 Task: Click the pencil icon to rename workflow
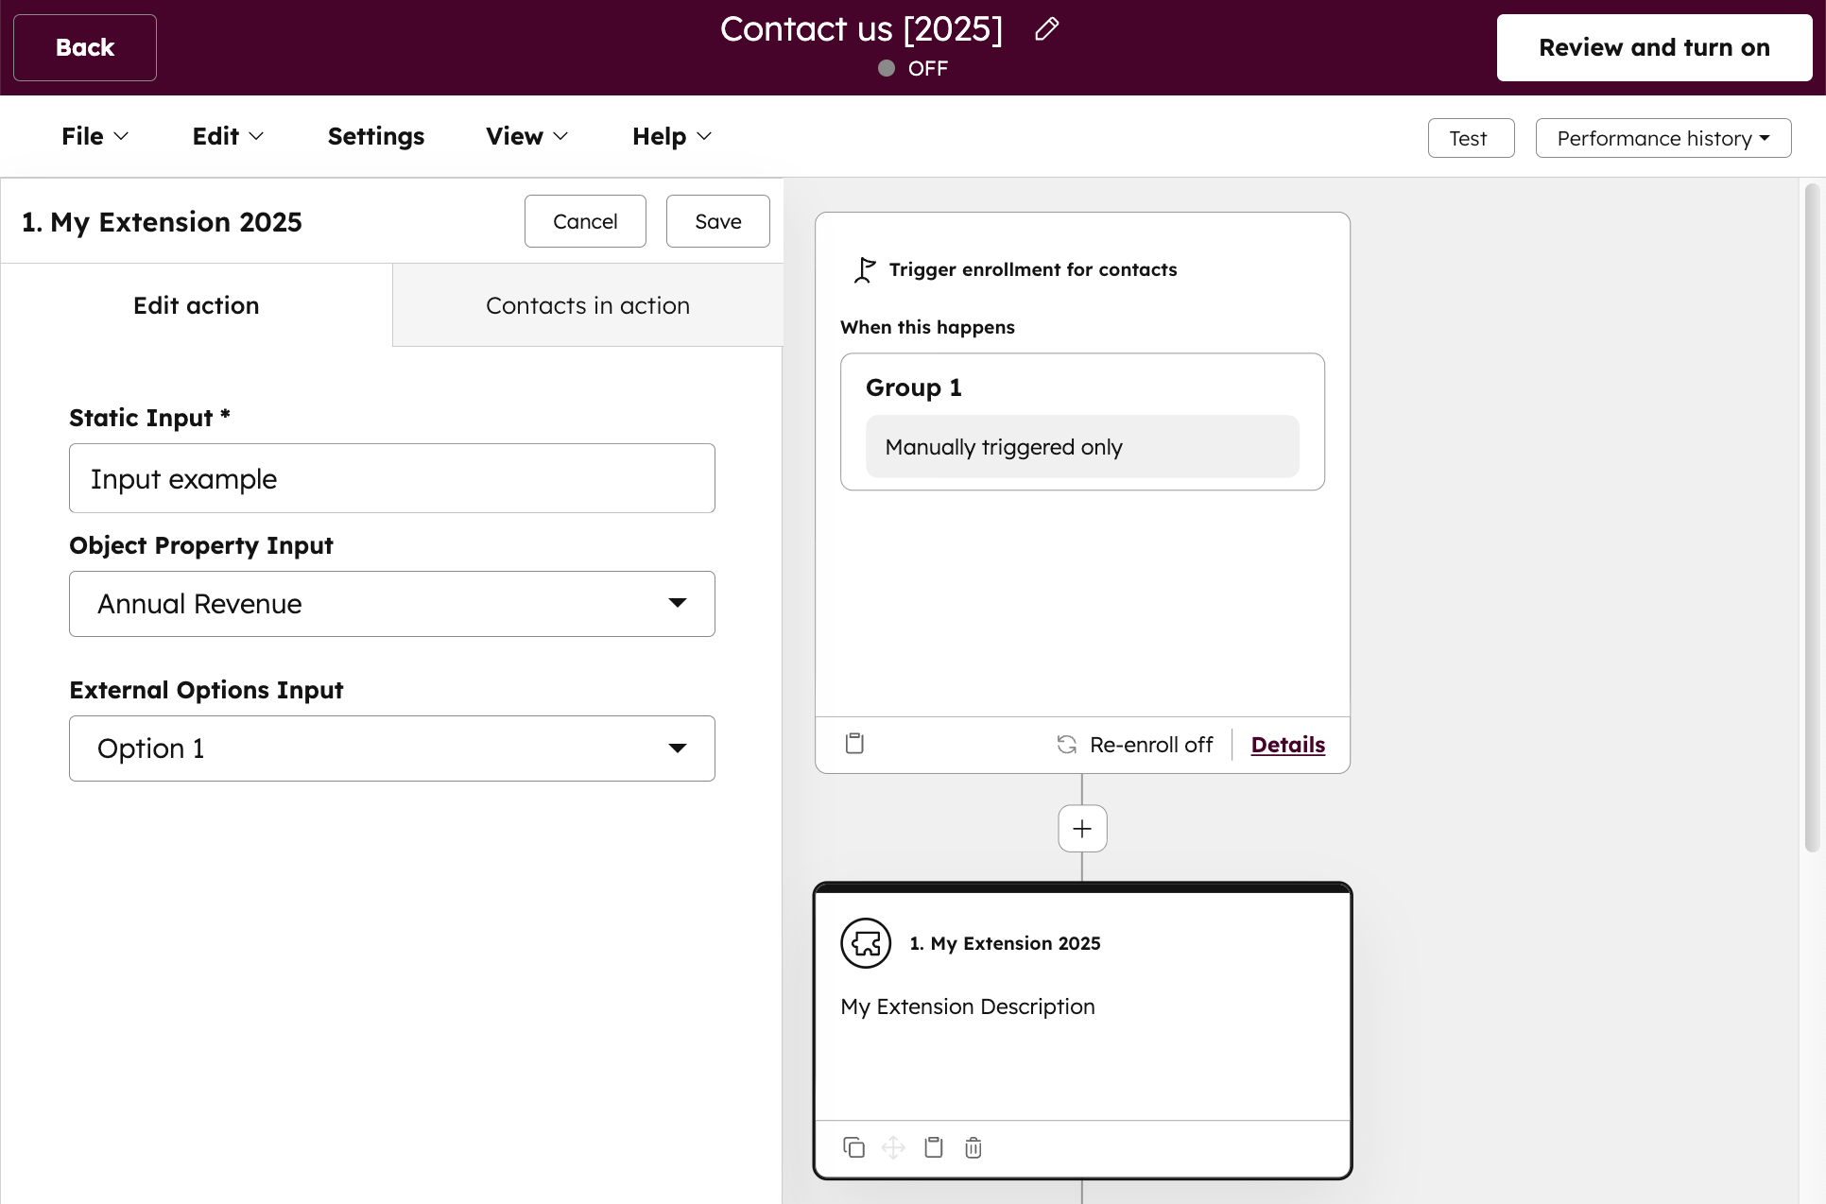pyautogui.click(x=1046, y=29)
